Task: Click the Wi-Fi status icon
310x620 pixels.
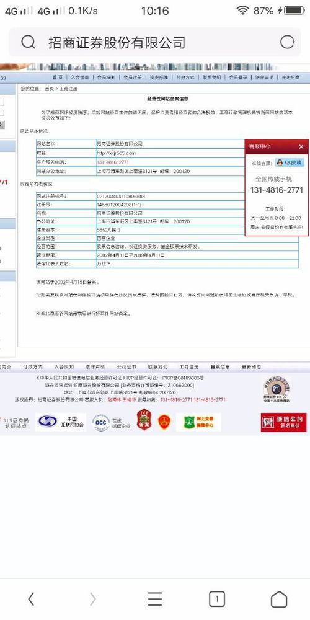Action: (x=243, y=11)
